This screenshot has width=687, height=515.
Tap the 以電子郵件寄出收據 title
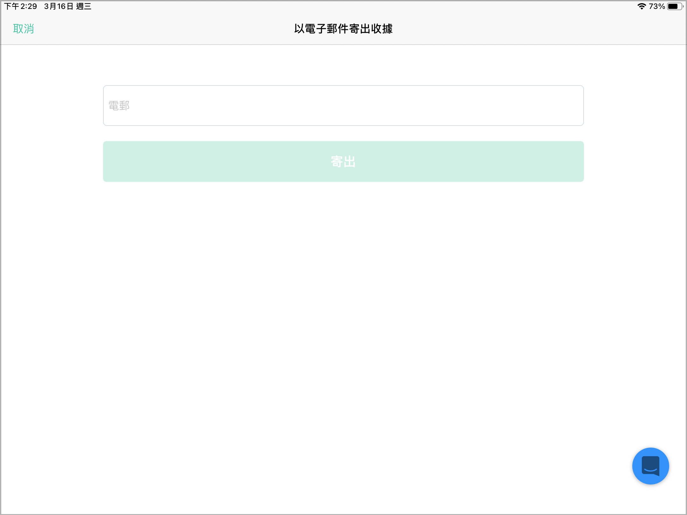[x=343, y=29]
